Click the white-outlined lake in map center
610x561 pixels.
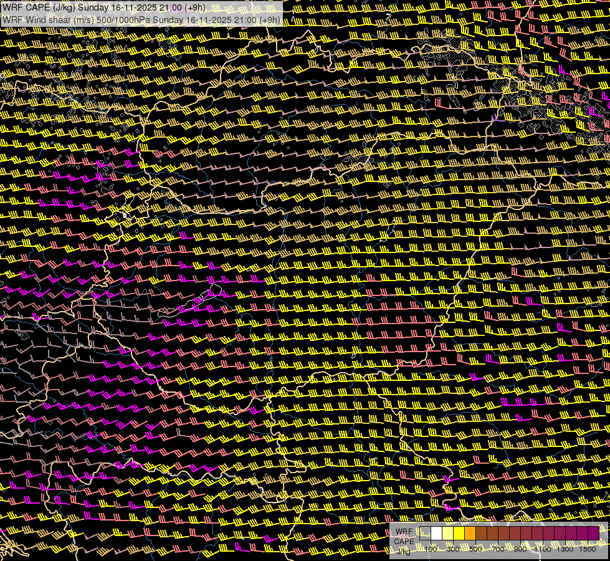pyautogui.click(x=190, y=300)
